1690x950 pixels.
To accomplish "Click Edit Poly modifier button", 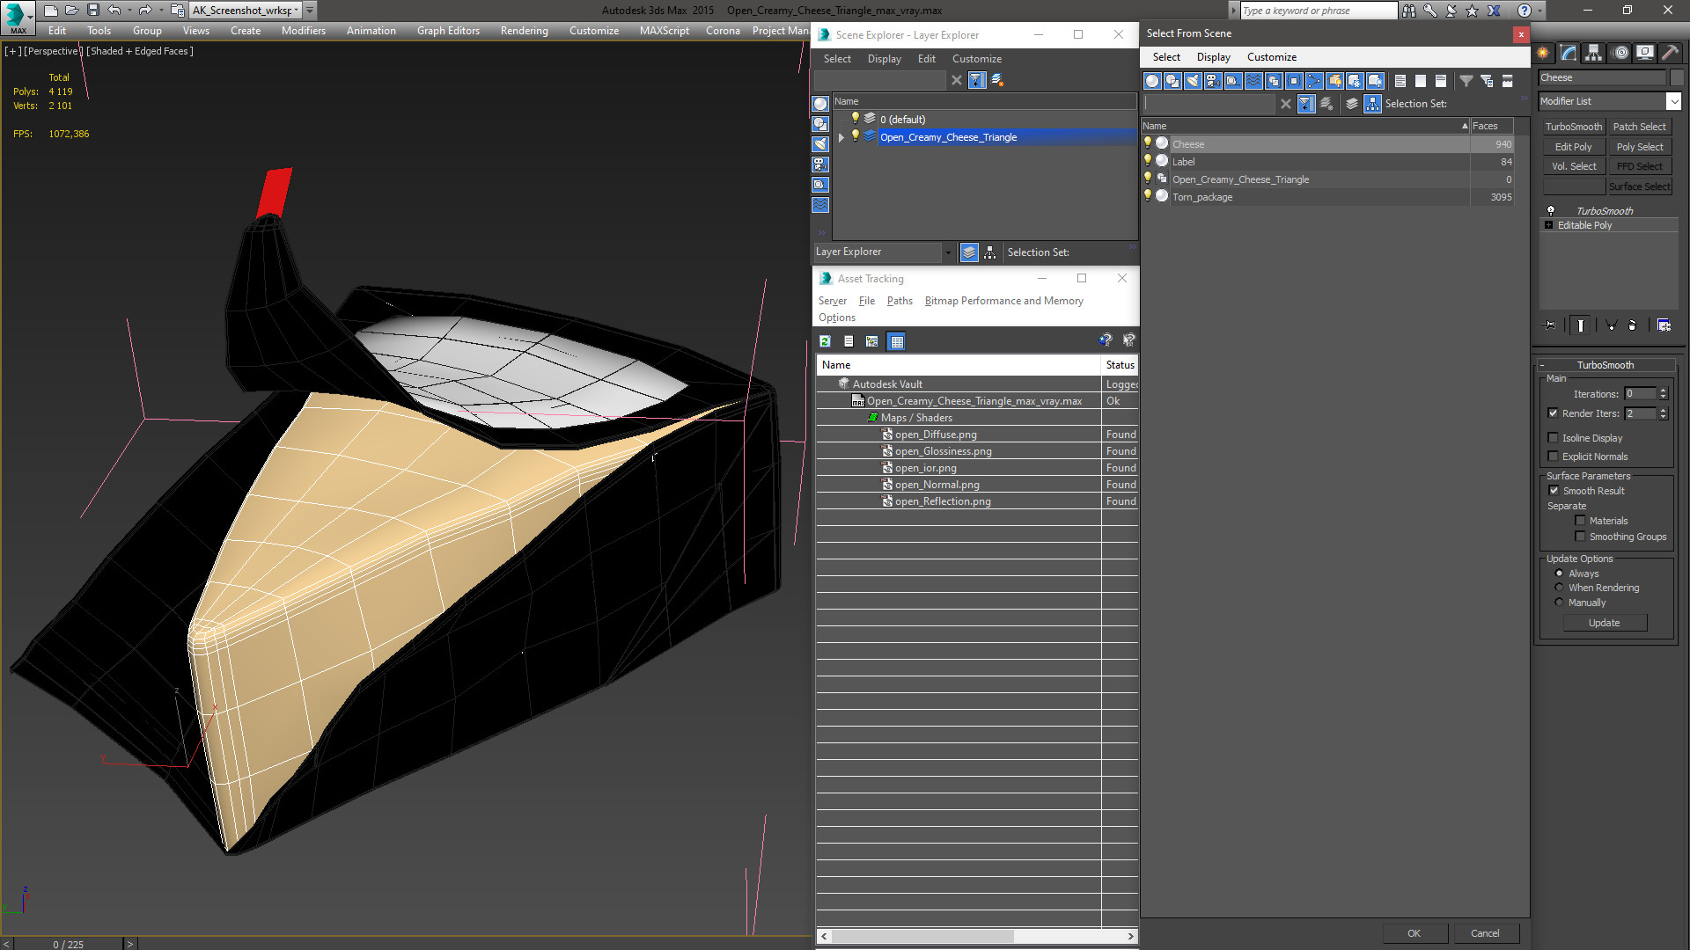I will click(1573, 147).
